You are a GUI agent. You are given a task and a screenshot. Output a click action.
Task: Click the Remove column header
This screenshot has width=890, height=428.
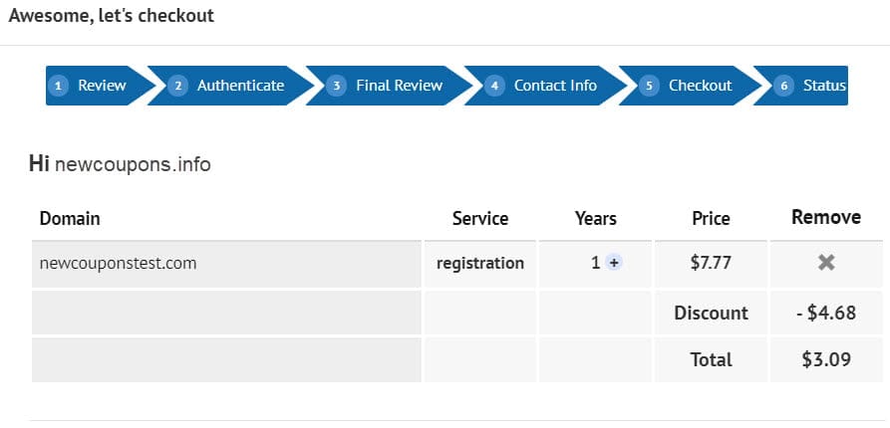[826, 217]
